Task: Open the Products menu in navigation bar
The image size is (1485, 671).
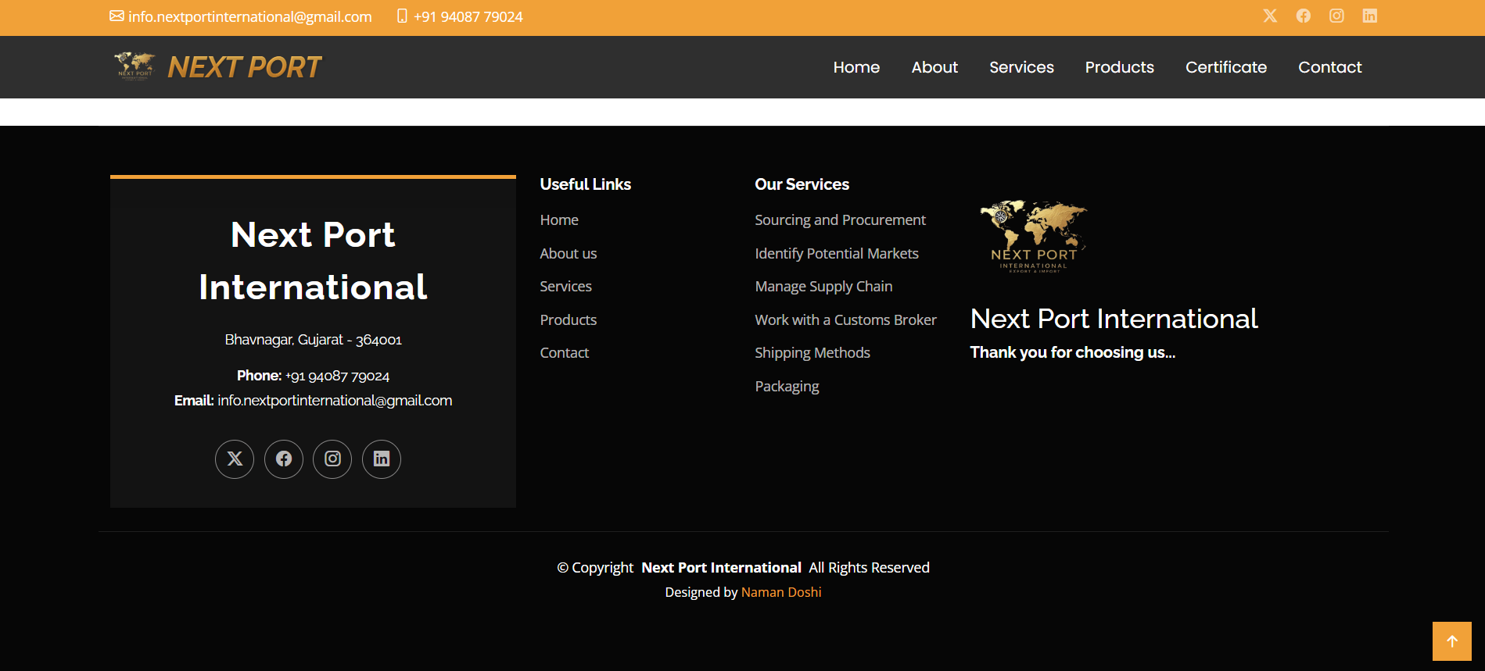Action: tap(1119, 67)
